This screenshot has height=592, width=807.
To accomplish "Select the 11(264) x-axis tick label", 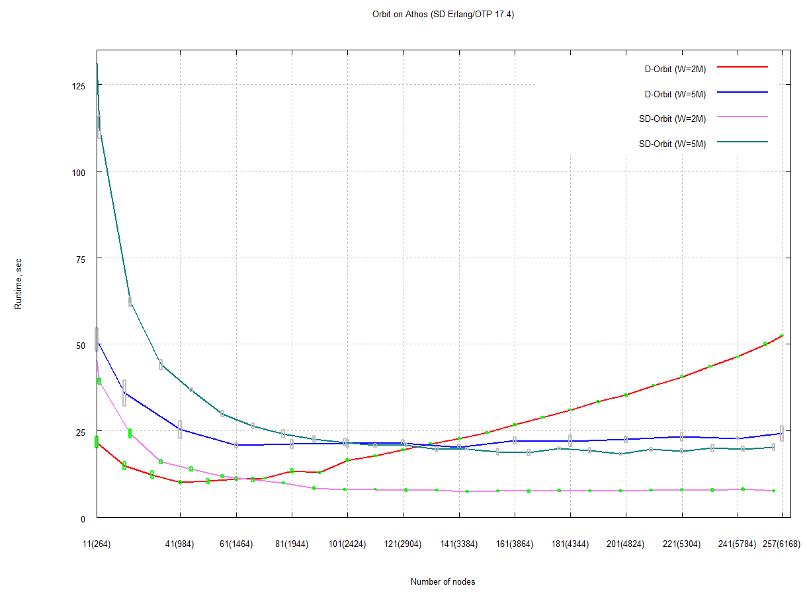I will pos(97,544).
